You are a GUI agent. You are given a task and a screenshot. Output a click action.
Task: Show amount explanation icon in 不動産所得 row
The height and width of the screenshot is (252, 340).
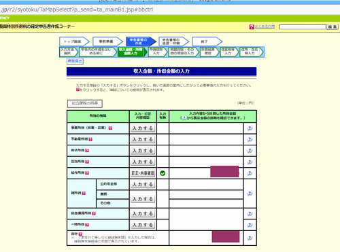tap(250, 139)
